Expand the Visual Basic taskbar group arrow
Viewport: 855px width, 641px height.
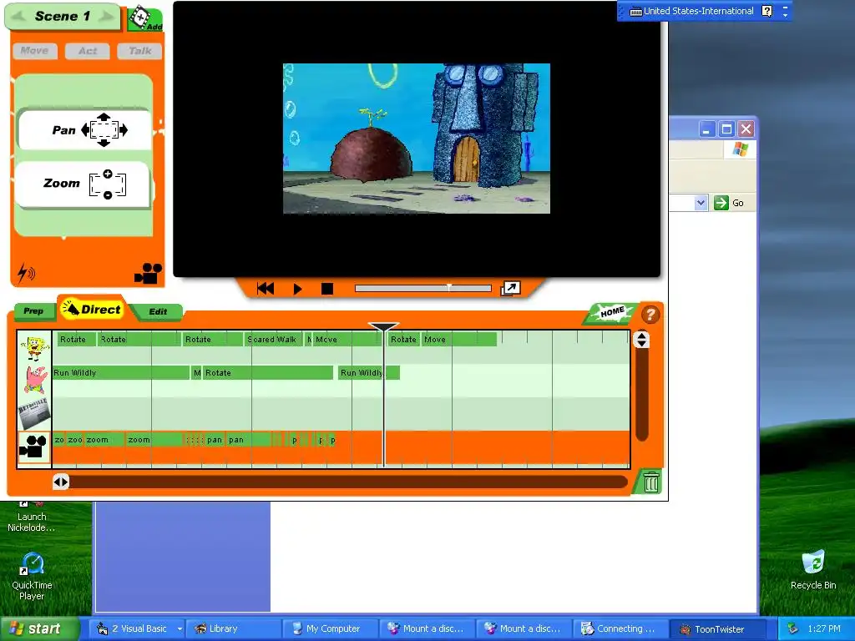[180, 629]
